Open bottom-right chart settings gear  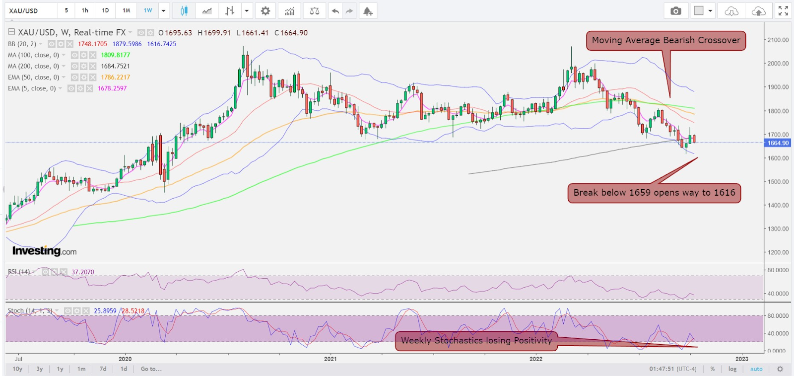(780, 369)
